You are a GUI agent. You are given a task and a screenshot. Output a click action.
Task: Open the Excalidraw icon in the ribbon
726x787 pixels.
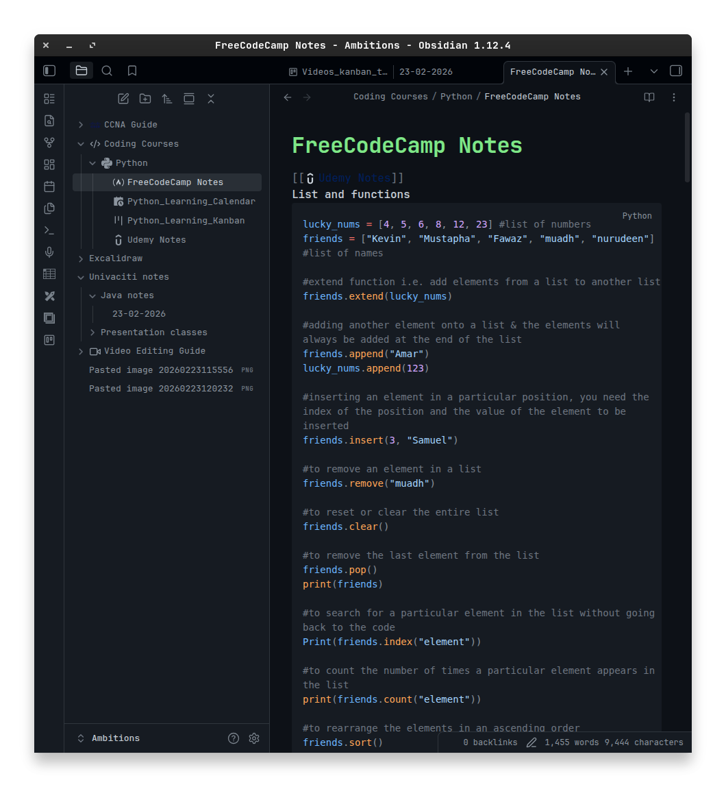click(x=49, y=295)
